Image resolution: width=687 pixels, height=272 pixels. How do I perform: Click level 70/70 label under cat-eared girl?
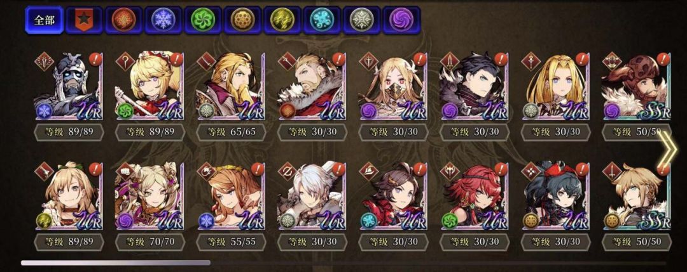149,242
